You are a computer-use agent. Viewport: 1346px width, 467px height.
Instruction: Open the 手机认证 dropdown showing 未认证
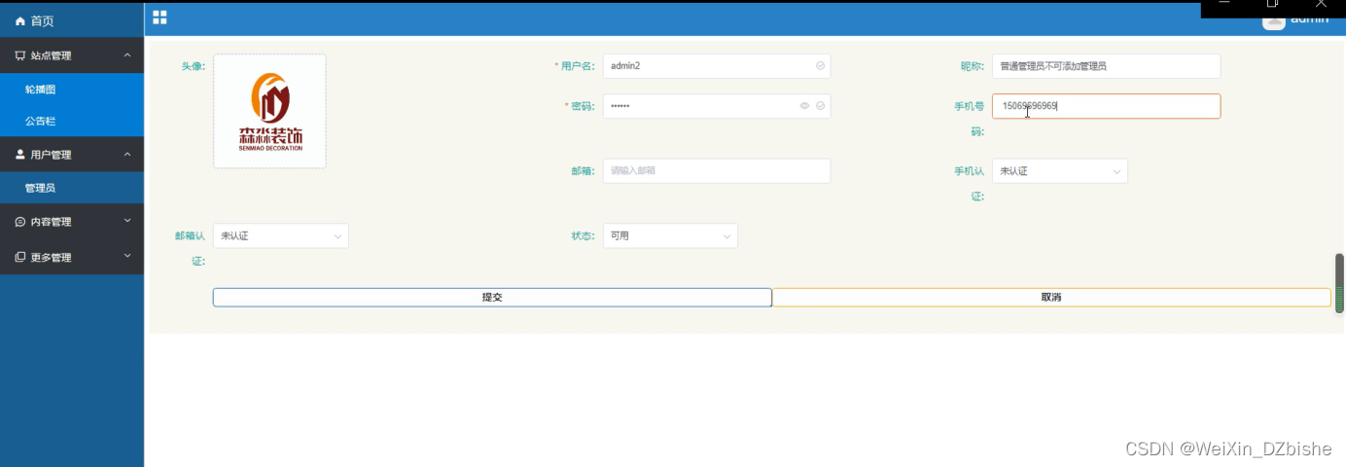(x=1060, y=171)
